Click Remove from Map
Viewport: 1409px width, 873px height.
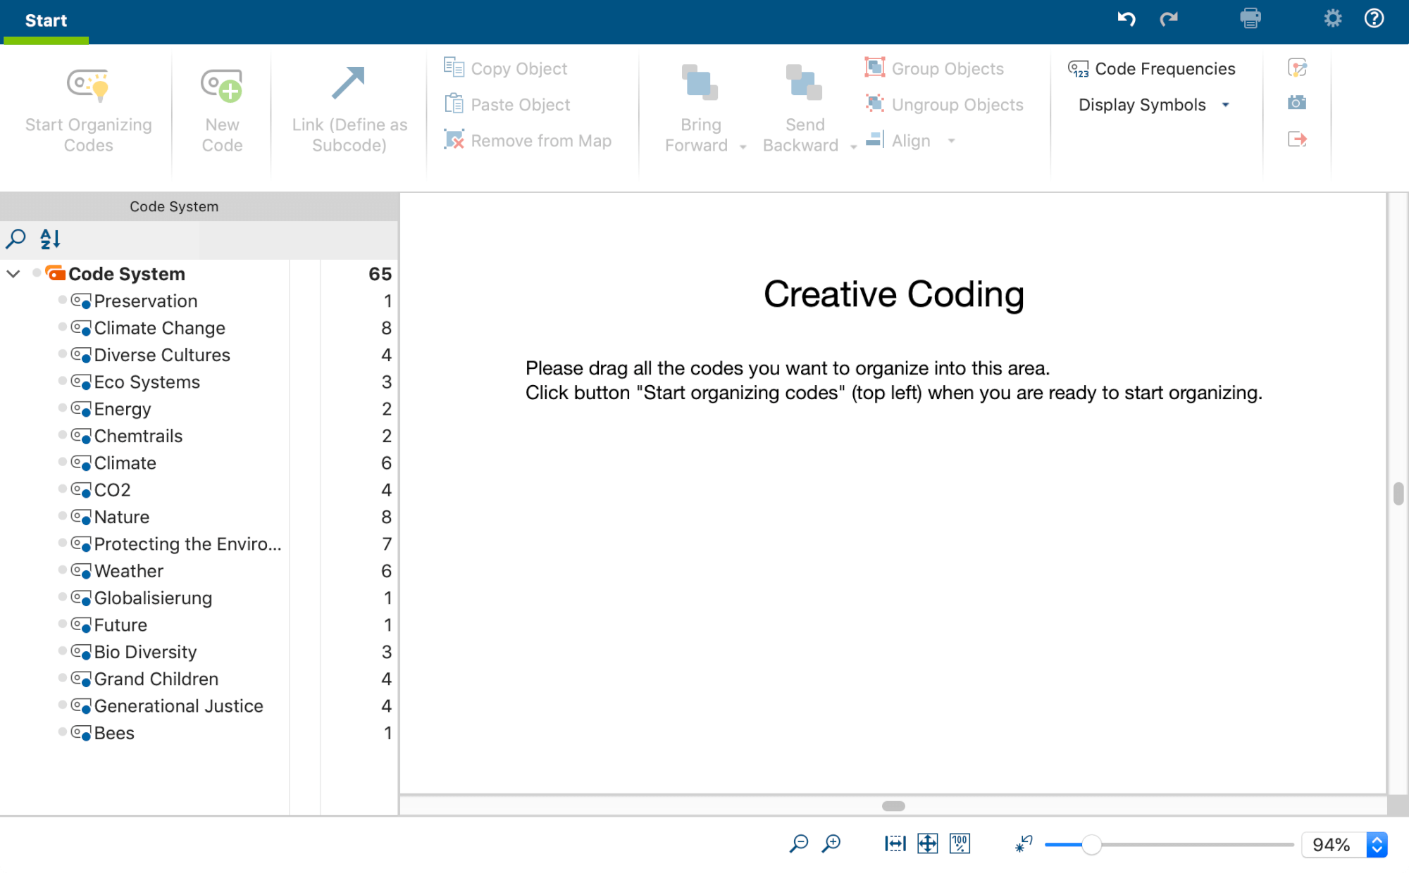click(x=528, y=140)
